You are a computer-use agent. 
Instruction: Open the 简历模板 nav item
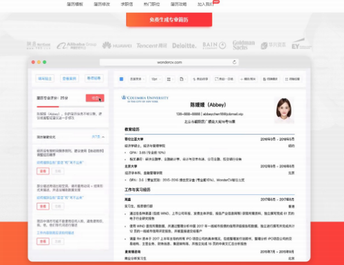tap(75, 4)
